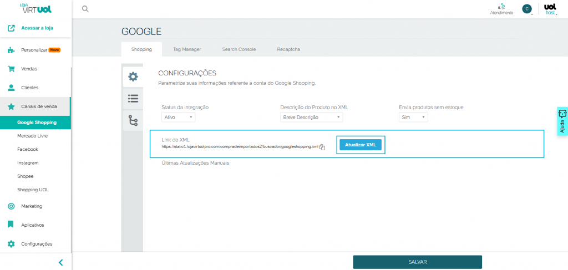Click the Loja VirtUOL logo
This screenshot has height=270, width=568.
coord(35,8)
